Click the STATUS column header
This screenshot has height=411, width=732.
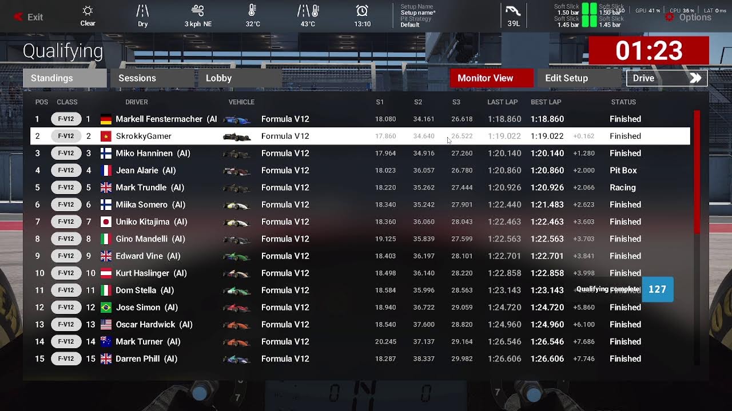[623, 102]
